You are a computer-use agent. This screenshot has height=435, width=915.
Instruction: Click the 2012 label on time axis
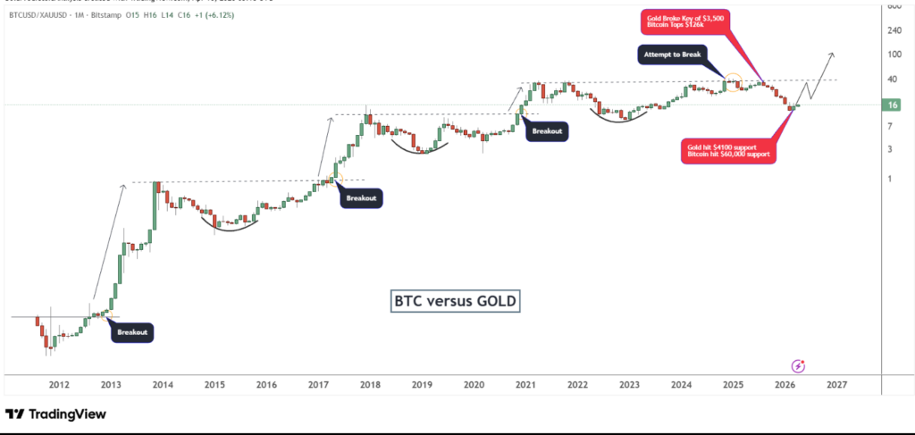(x=59, y=385)
